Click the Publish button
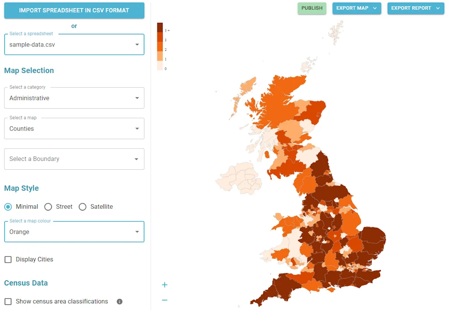This screenshot has width=449, height=310. 312,8
